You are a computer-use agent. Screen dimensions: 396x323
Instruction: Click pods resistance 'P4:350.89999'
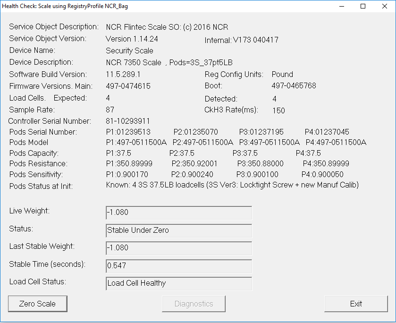pos(326,163)
